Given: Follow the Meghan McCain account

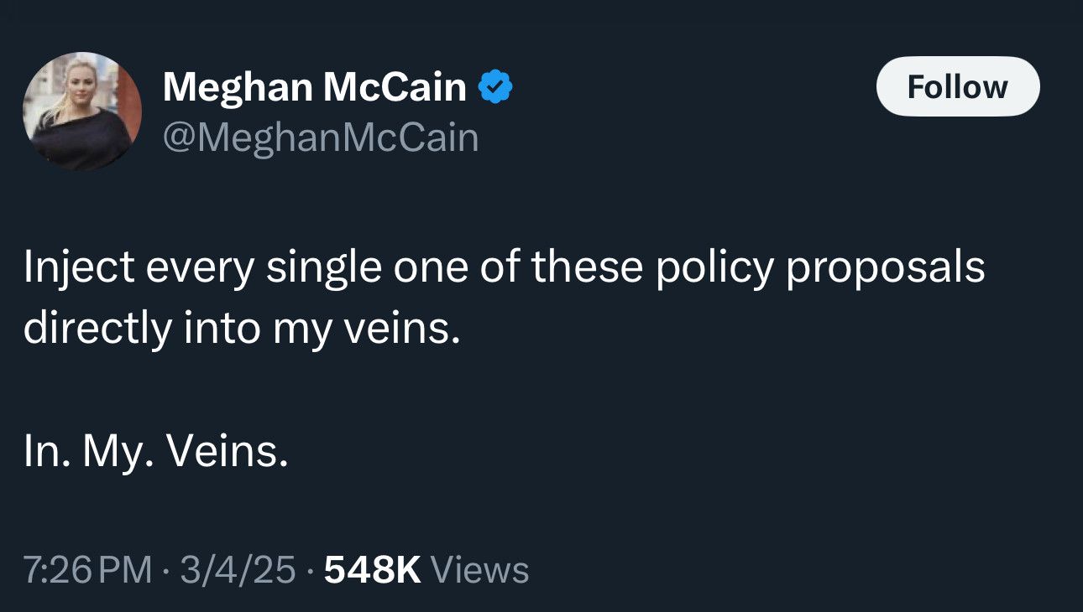Looking at the screenshot, I should coord(958,86).
